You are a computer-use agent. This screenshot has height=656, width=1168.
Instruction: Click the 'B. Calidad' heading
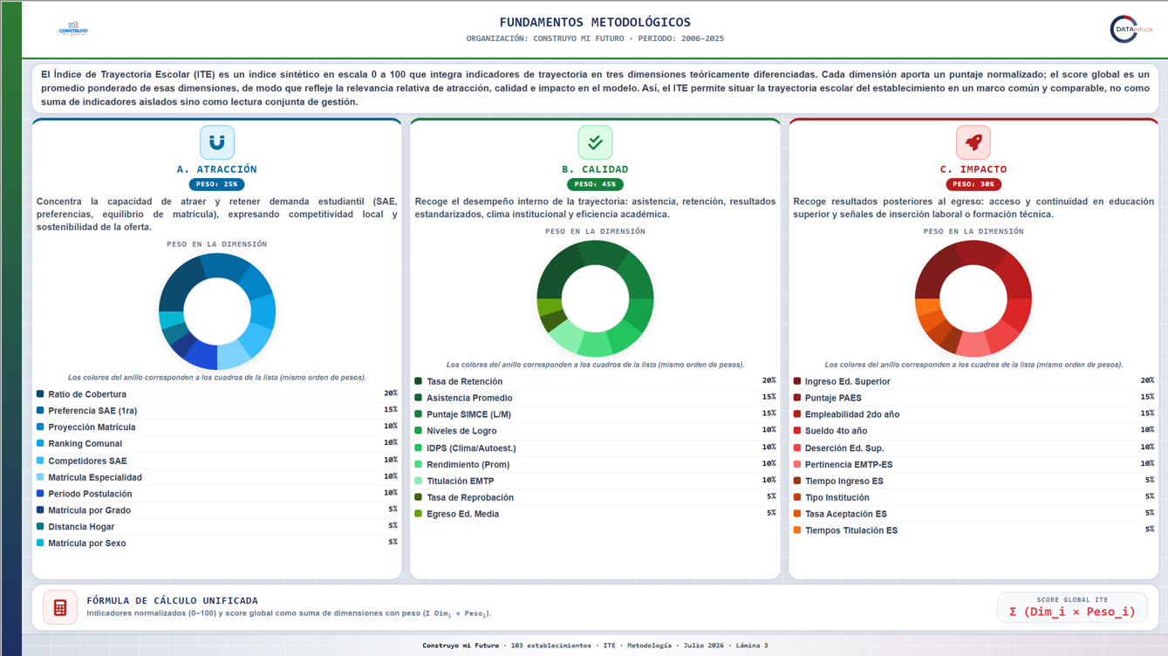tap(595, 169)
